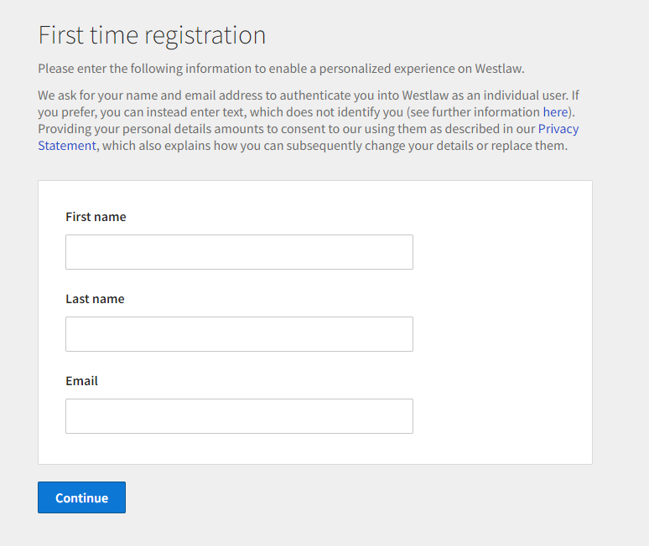Click the word "Privacy" in the consent paragraph
Screen dimensions: 649x546
click(558, 129)
